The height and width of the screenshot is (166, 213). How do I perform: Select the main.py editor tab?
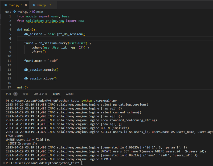point(13,5)
